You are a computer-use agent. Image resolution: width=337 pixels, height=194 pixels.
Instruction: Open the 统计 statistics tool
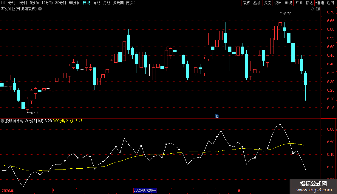point(277,3)
